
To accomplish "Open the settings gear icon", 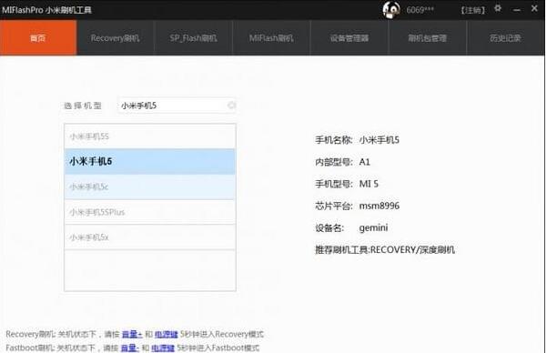I will (498, 8).
